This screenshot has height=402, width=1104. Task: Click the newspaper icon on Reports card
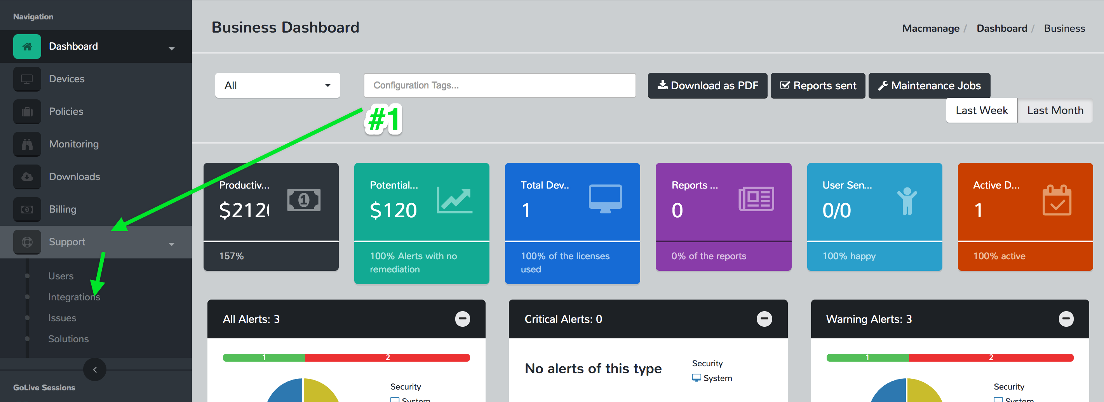click(756, 199)
